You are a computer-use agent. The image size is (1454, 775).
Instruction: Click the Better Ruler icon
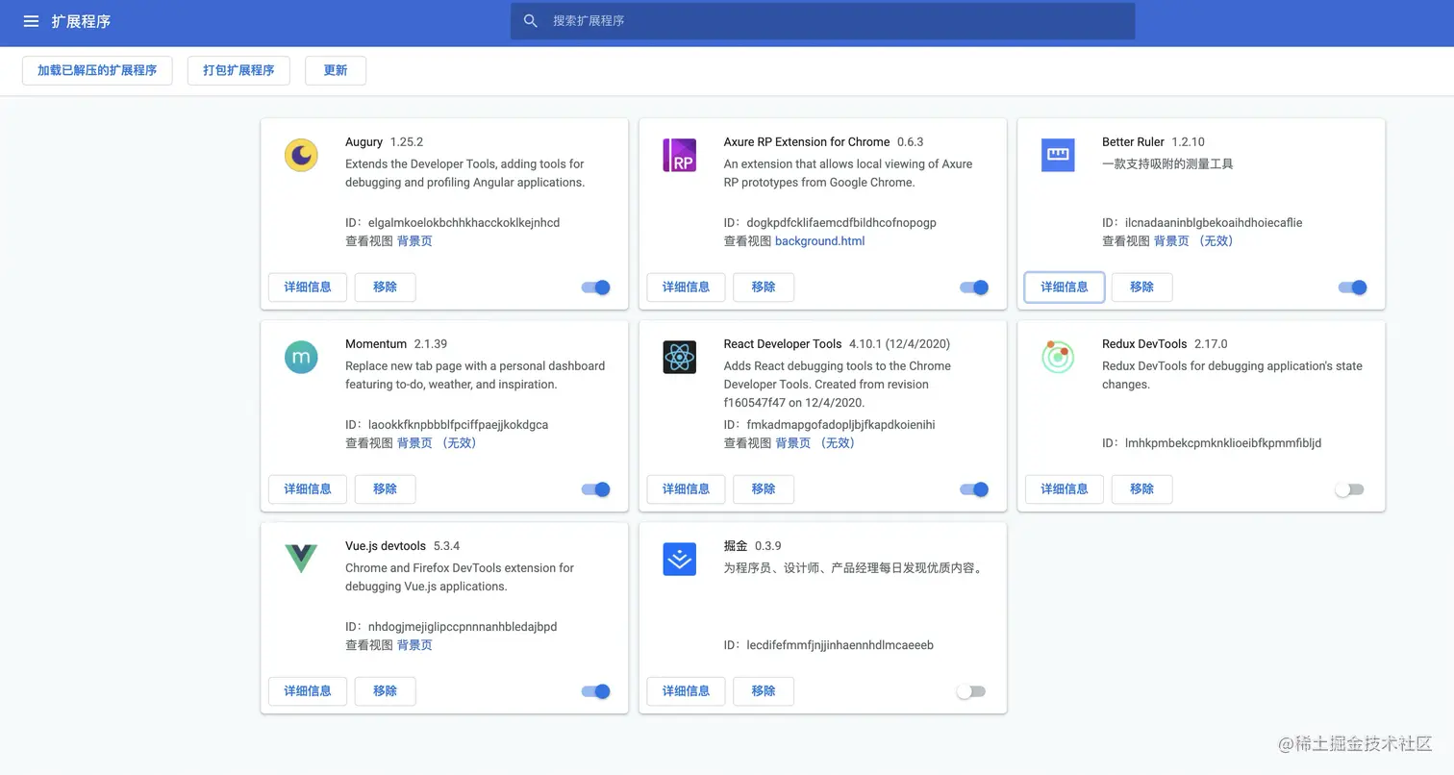tap(1058, 155)
